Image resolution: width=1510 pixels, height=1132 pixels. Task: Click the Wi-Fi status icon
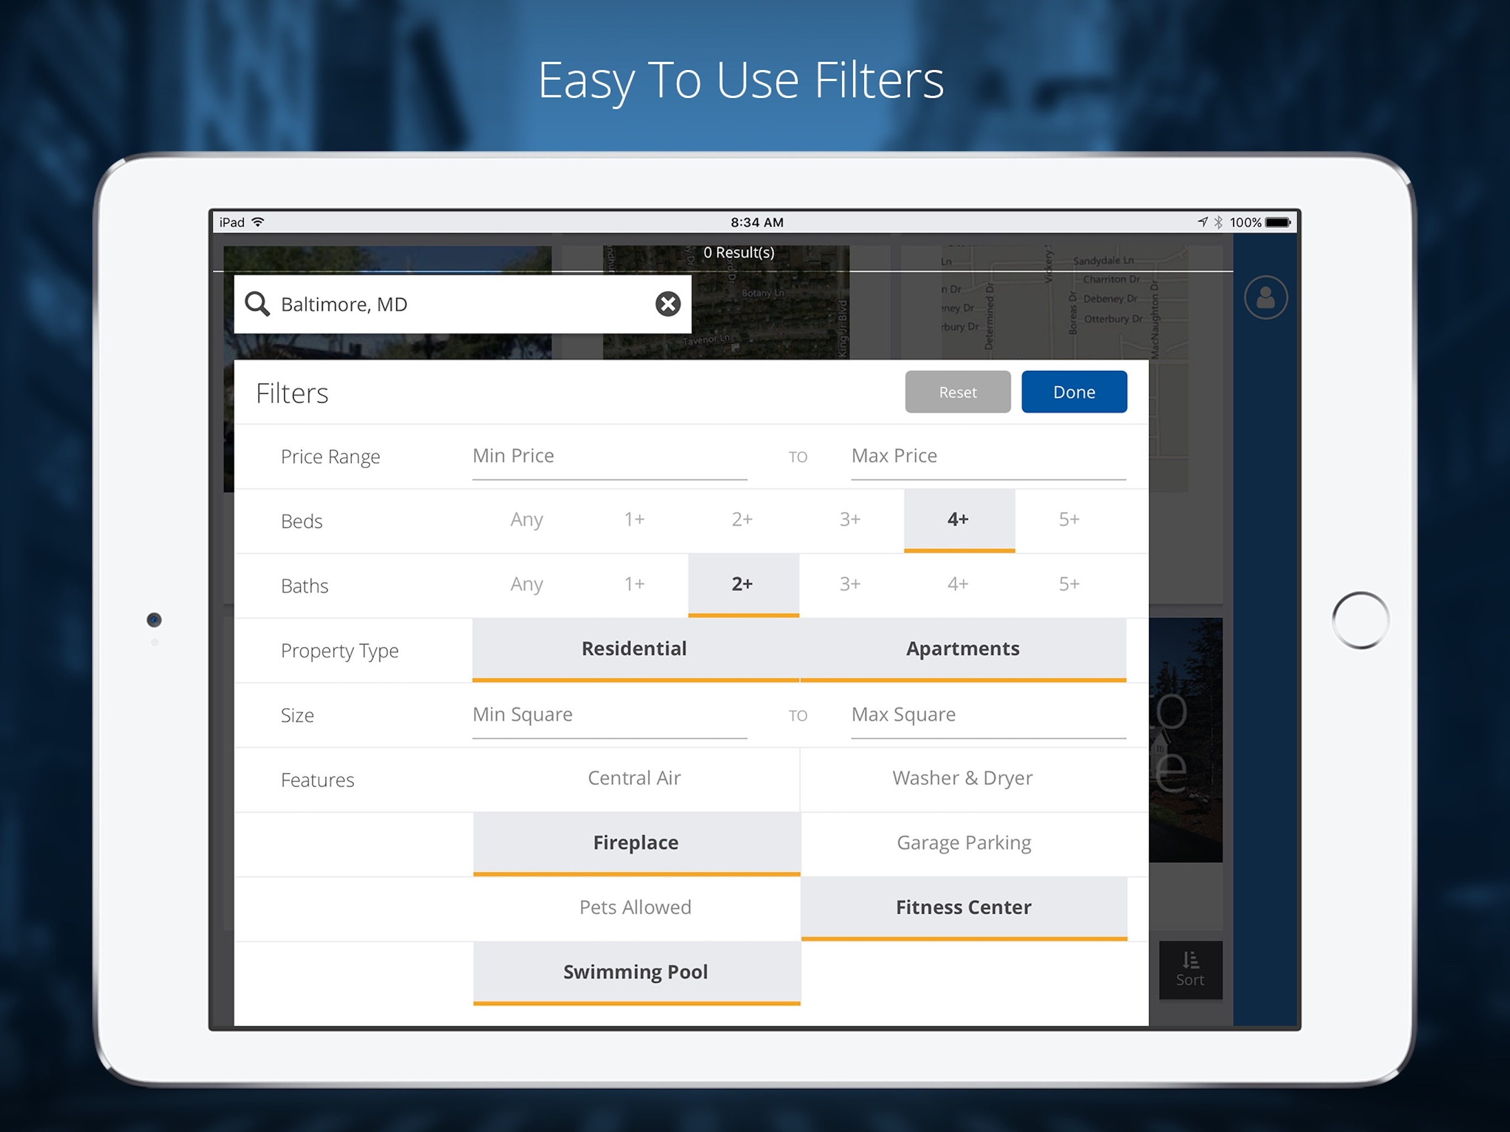point(258,223)
